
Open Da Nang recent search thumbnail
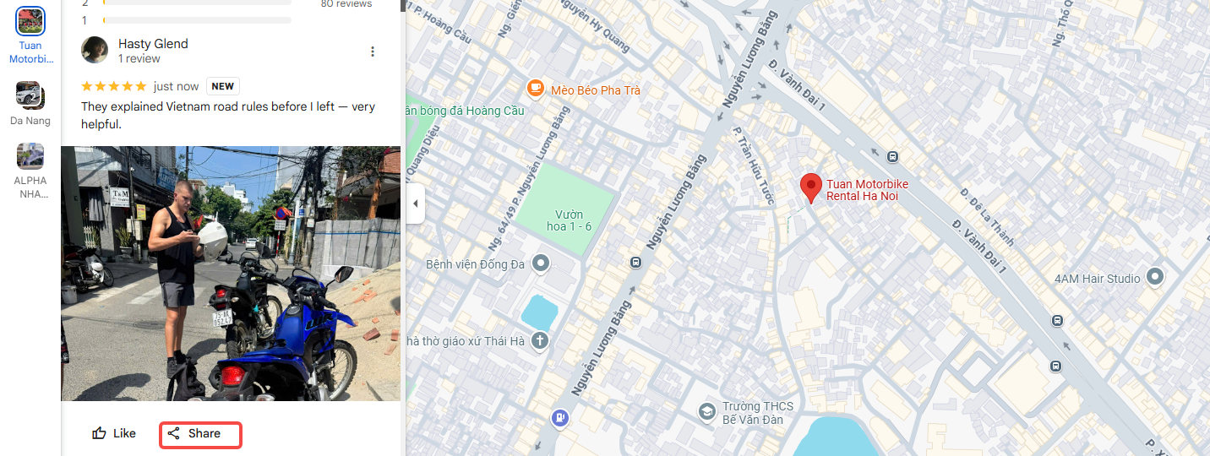pyautogui.click(x=30, y=95)
